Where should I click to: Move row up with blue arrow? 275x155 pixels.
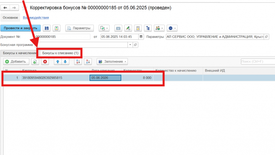point(58,62)
